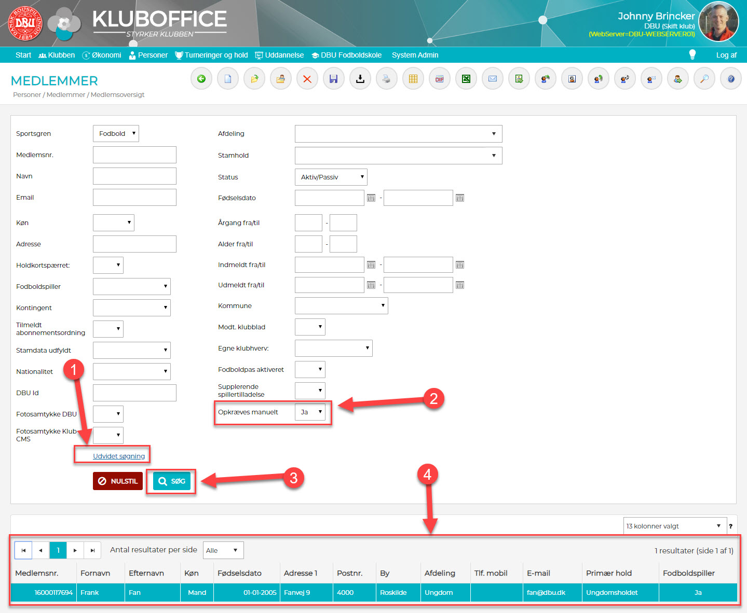
Task: Open the Kontingent dropdown
Action: (132, 308)
